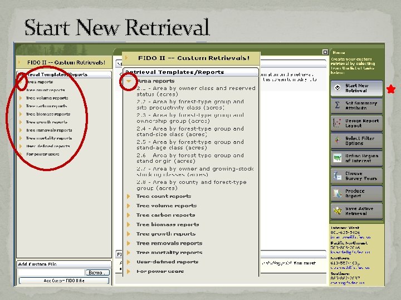
Task: Click Tree count reports in small left panel
Action: [46, 90]
